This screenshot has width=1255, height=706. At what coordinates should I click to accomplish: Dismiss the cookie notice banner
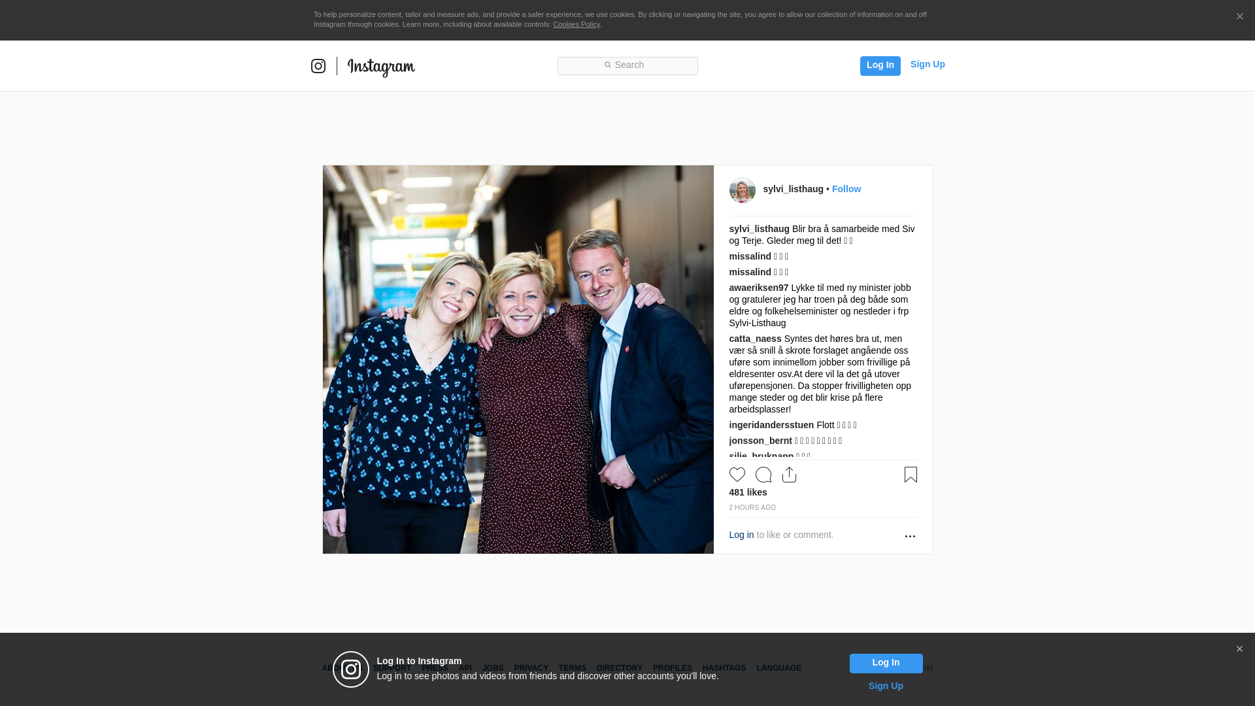point(1239,17)
